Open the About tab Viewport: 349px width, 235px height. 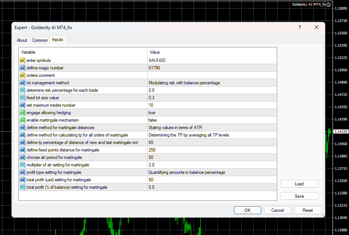[x=22, y=40]
